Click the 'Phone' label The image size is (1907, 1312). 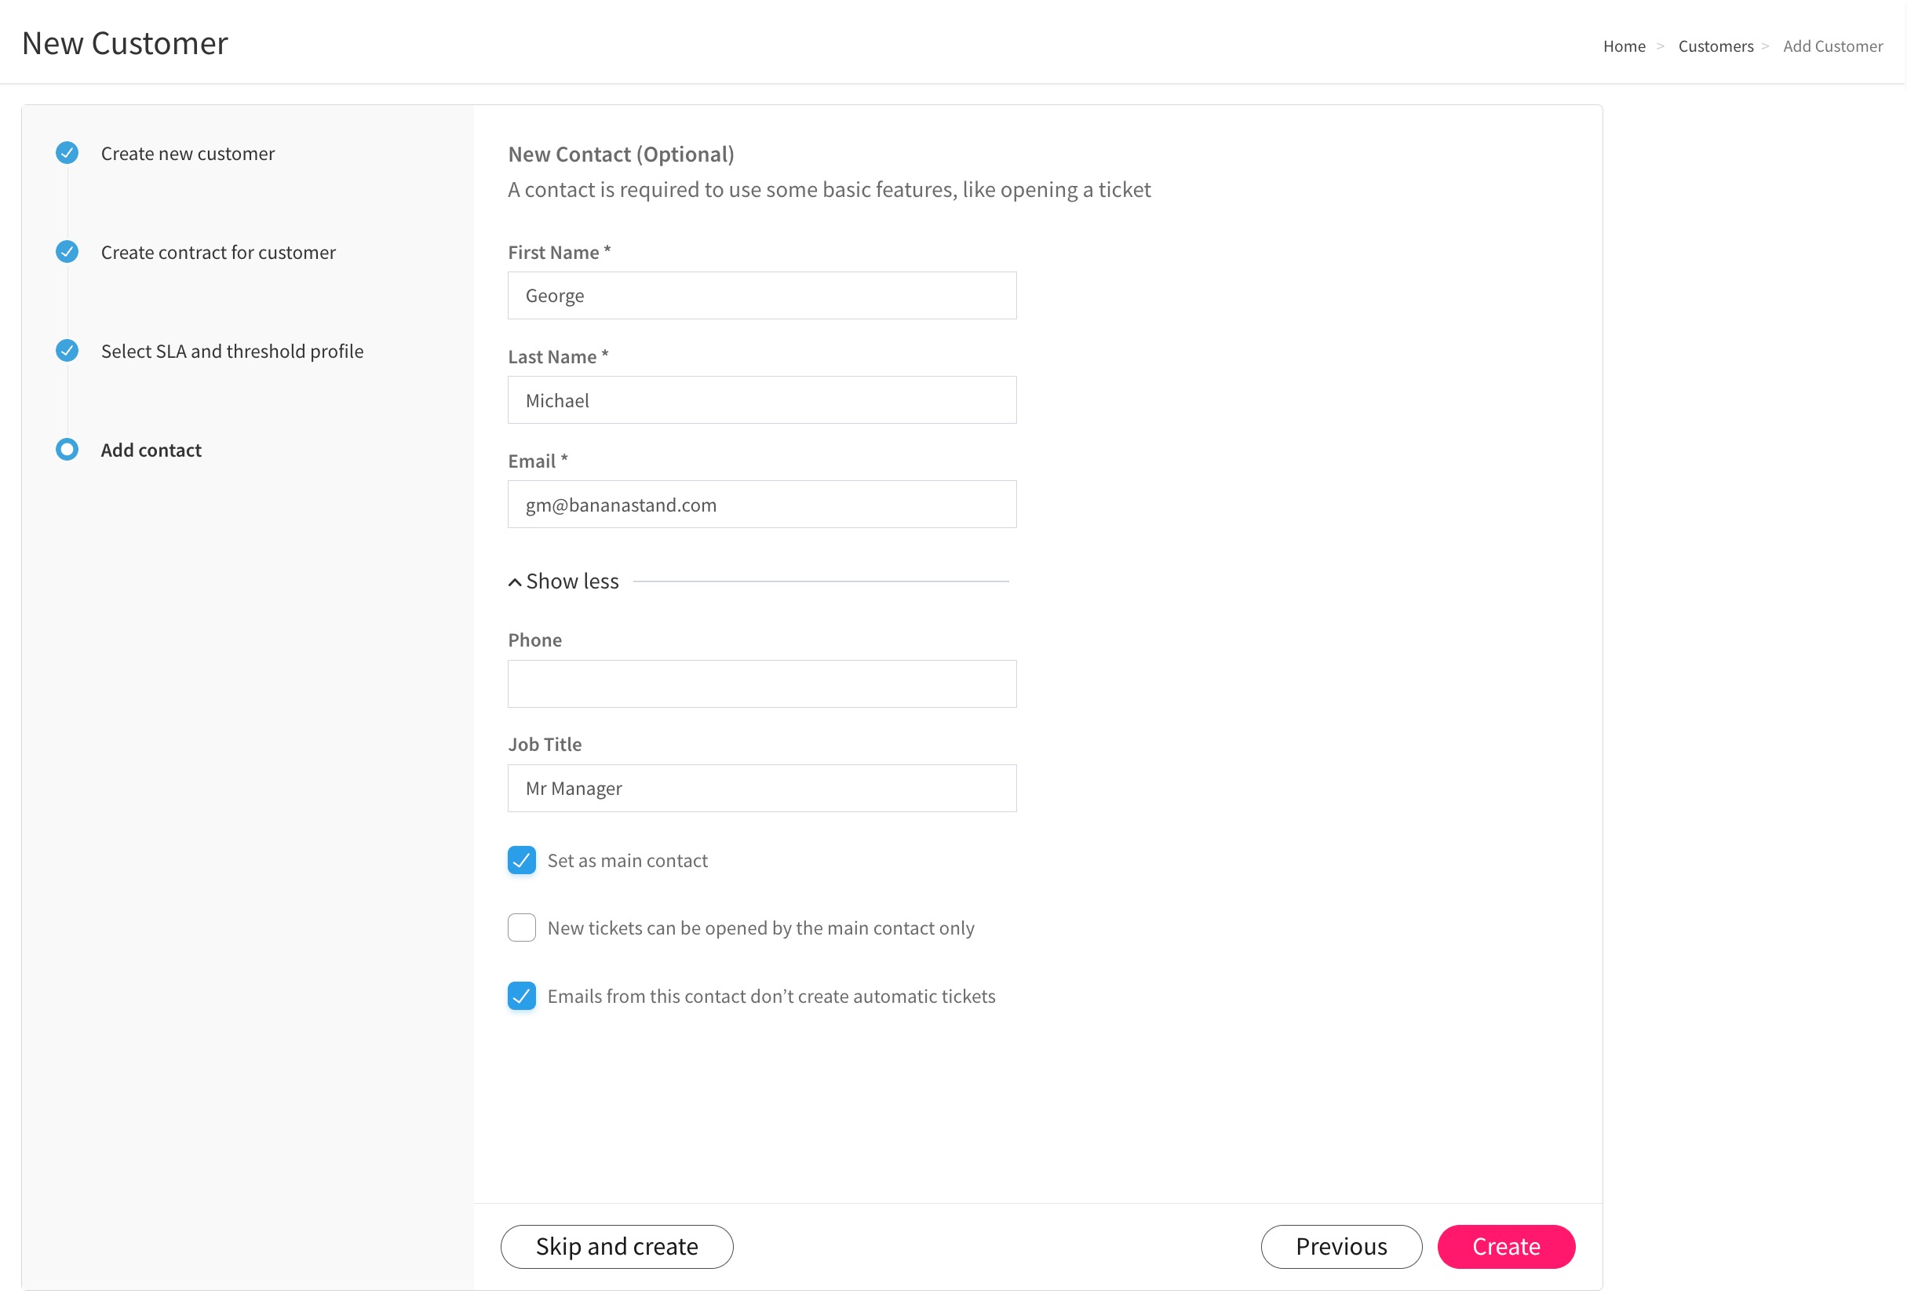coord(535,640)
